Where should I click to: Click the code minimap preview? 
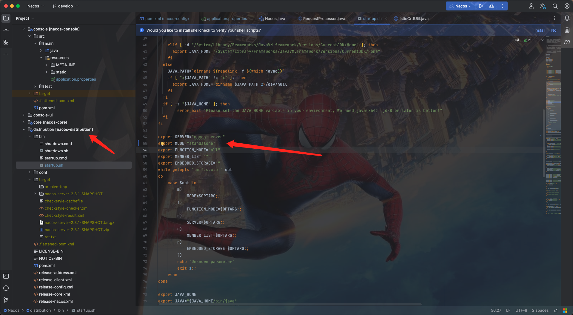(x=553, y=125)
